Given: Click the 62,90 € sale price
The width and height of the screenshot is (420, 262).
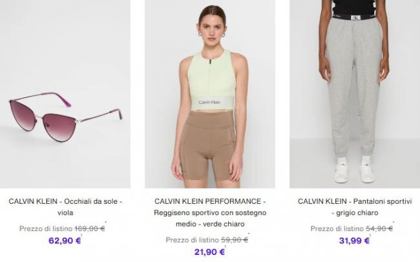Looking at the screenshot, I should [65, 241].
